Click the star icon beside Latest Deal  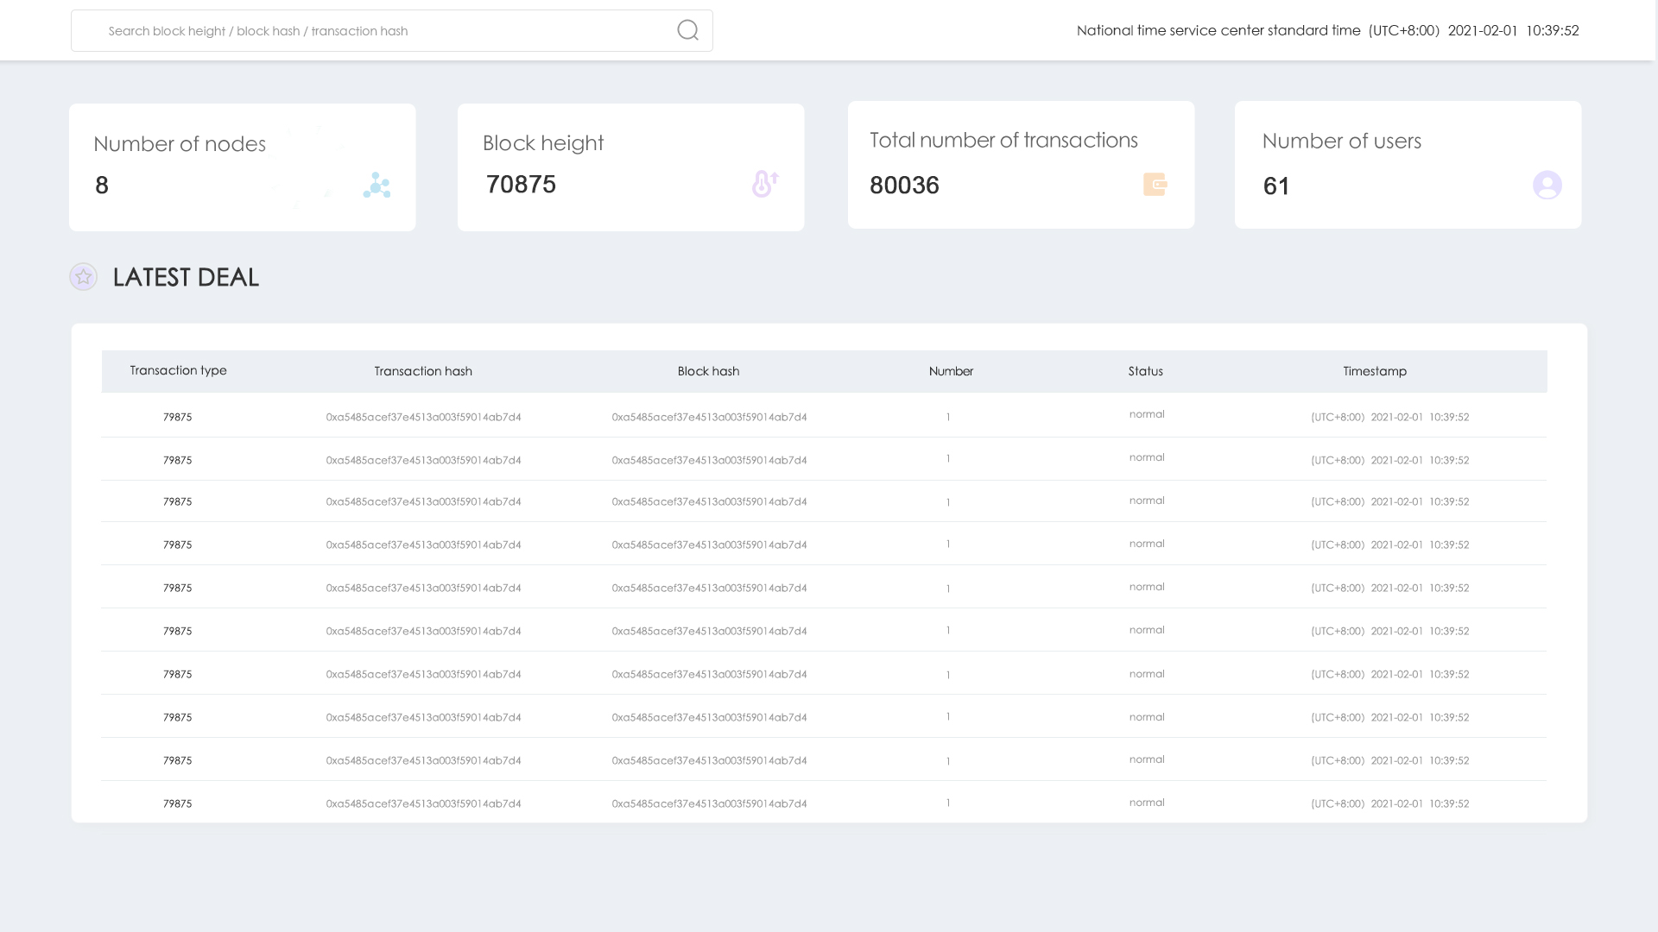(83, 277)
